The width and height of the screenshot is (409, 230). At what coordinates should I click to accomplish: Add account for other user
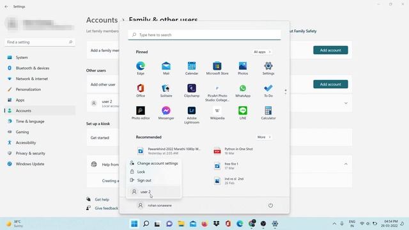tap(330, 84)
